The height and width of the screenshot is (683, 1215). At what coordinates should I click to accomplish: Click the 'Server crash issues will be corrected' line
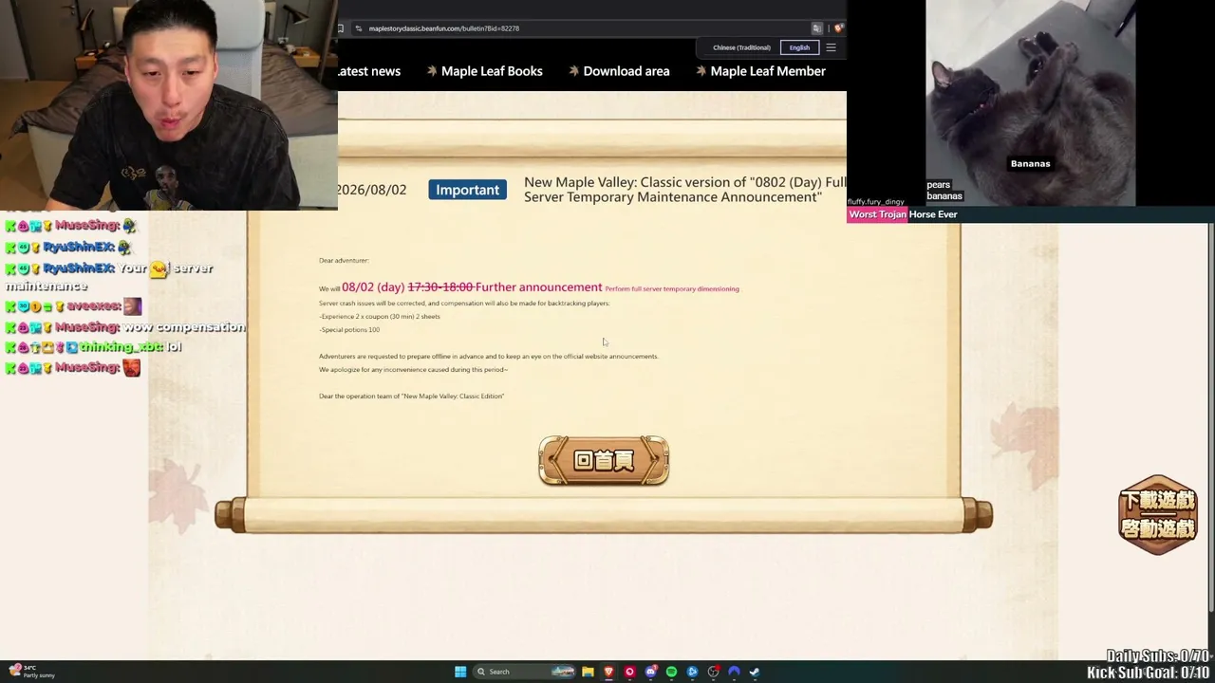pyautogui.click(x=464, y=304)
